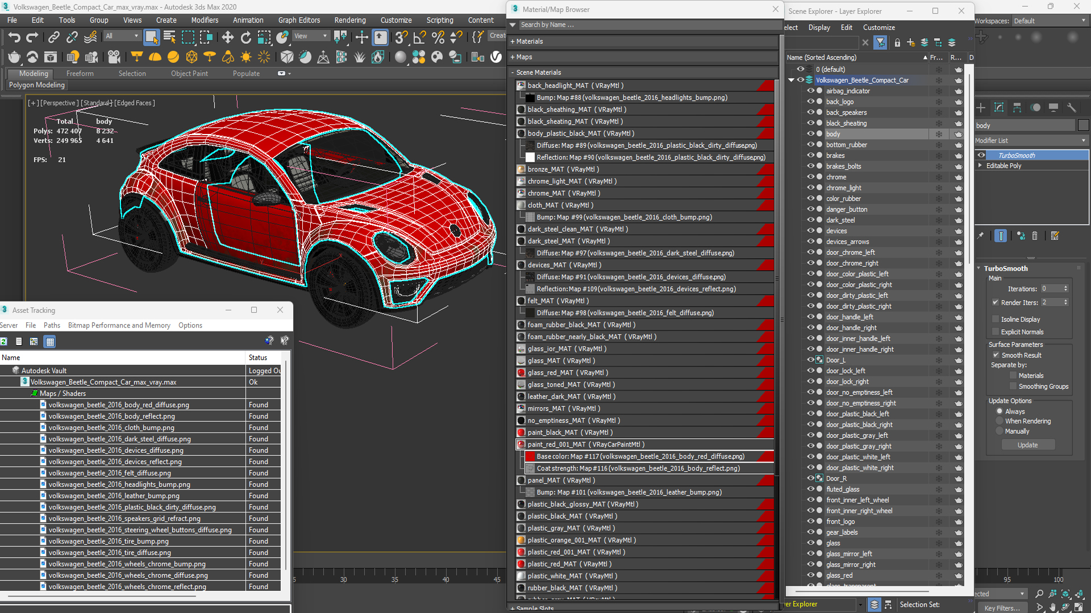
Task: Click the Polygon Modeling panel label
Action: [x=37, y=85]
